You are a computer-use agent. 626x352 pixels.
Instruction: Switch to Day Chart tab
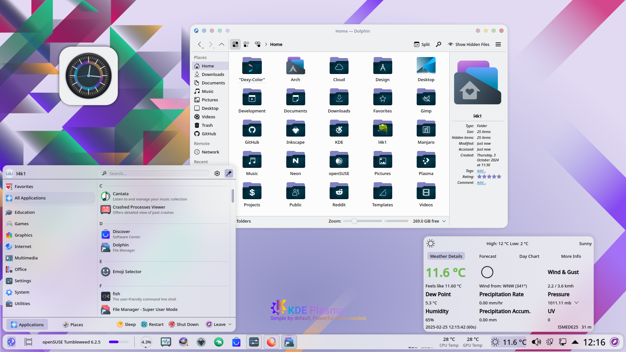529,256
